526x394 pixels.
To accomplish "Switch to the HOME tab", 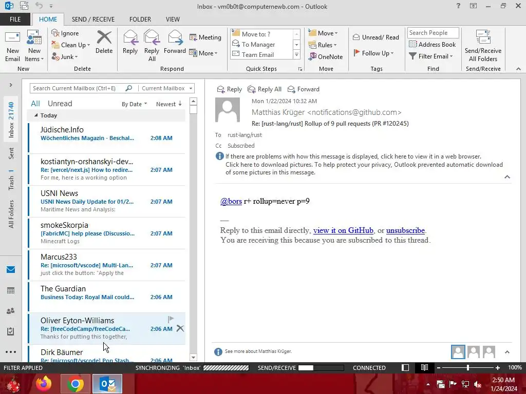I will 48,19.
